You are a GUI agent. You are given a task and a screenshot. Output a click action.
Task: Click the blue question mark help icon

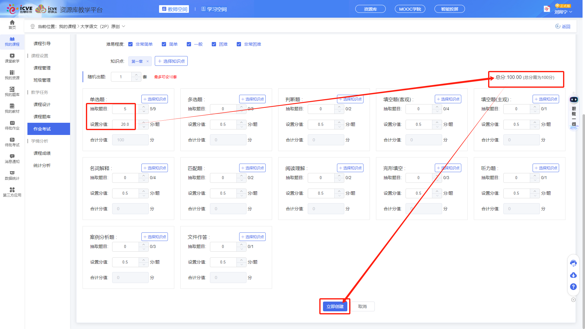[573, 287]
